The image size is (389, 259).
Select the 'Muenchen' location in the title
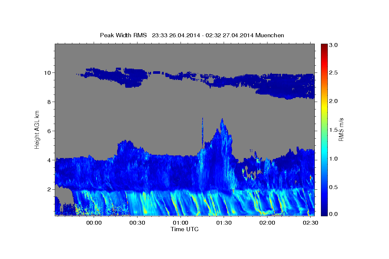point(270,35)
